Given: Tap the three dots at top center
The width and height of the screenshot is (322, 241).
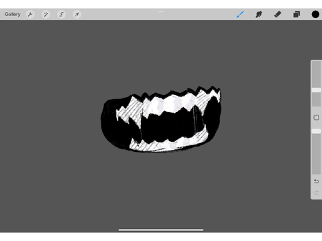Looking at the screenshot, I should [x=161, y=11].
